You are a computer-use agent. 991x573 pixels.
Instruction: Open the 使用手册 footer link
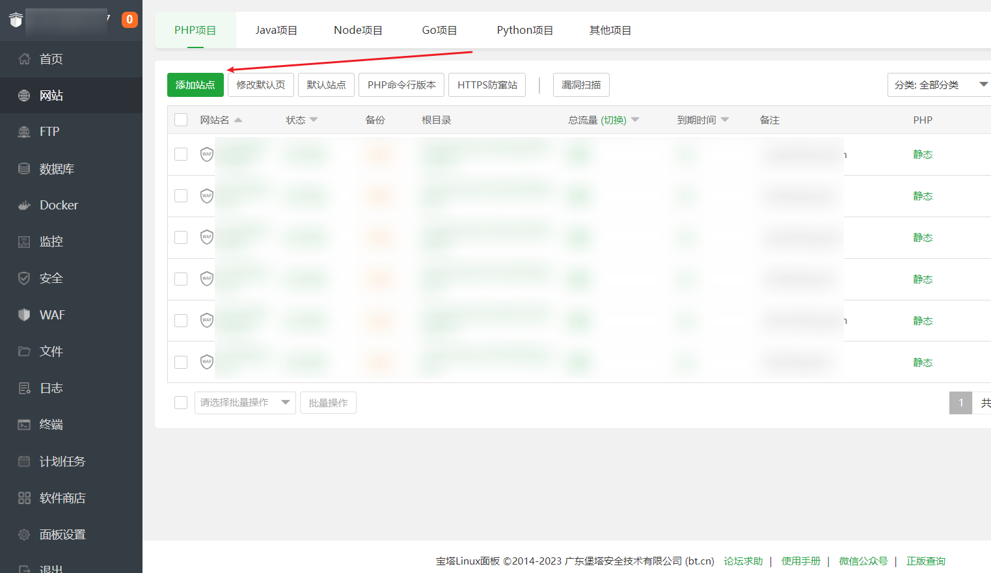(x=801, y=561)
